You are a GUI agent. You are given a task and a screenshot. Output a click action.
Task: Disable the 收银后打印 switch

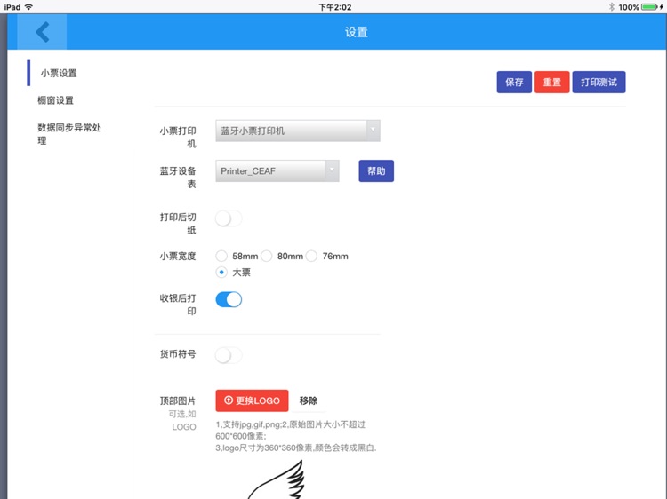[229, 299]
